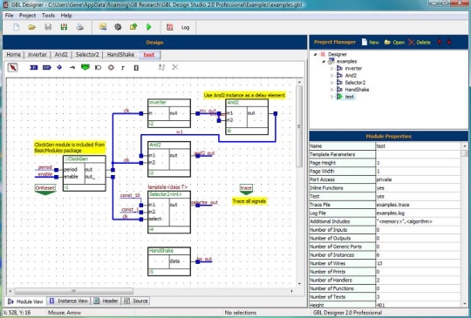The width and height of the screenshot is (471, 318).
Task: Click the Print icon in main toolbar
Action: [x=79, y=27]
